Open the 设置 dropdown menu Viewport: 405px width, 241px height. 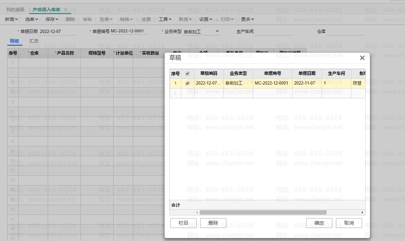[206, 19]
